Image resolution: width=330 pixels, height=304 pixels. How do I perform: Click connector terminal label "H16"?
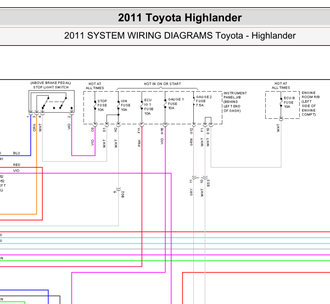tap(162, 131)
